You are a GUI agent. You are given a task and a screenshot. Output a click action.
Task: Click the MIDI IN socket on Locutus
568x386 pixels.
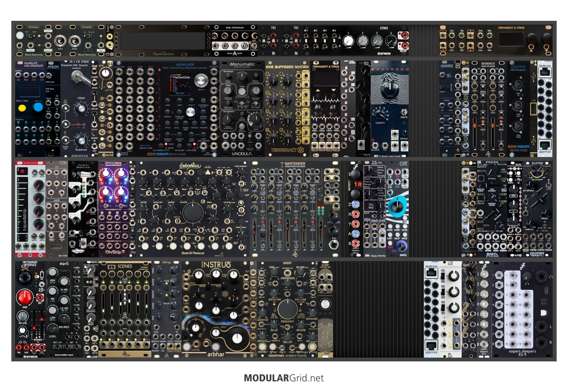click(517, 84)
